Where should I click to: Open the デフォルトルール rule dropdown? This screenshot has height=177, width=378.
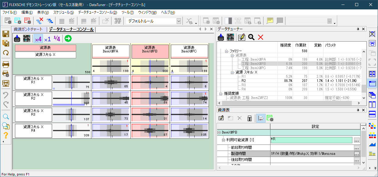[x=179, y=21]
